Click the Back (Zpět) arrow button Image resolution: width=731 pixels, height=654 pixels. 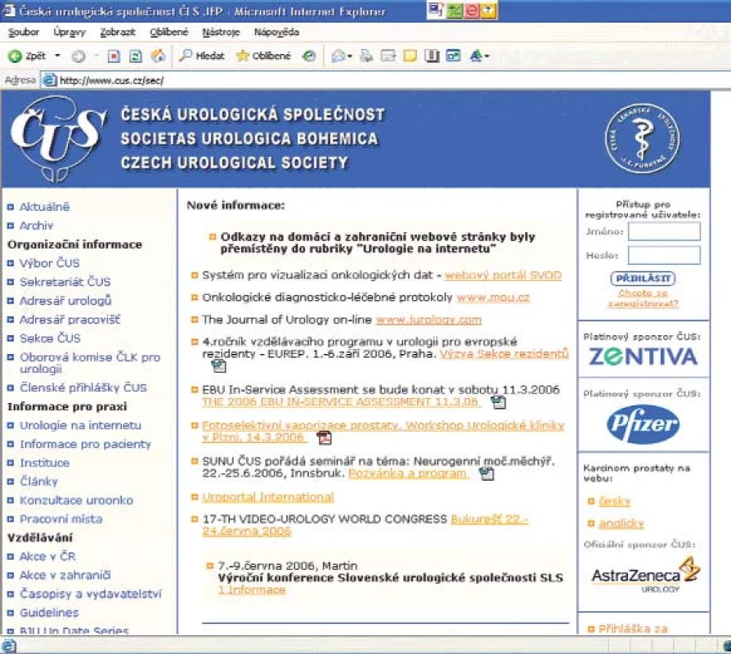point(26,56)
